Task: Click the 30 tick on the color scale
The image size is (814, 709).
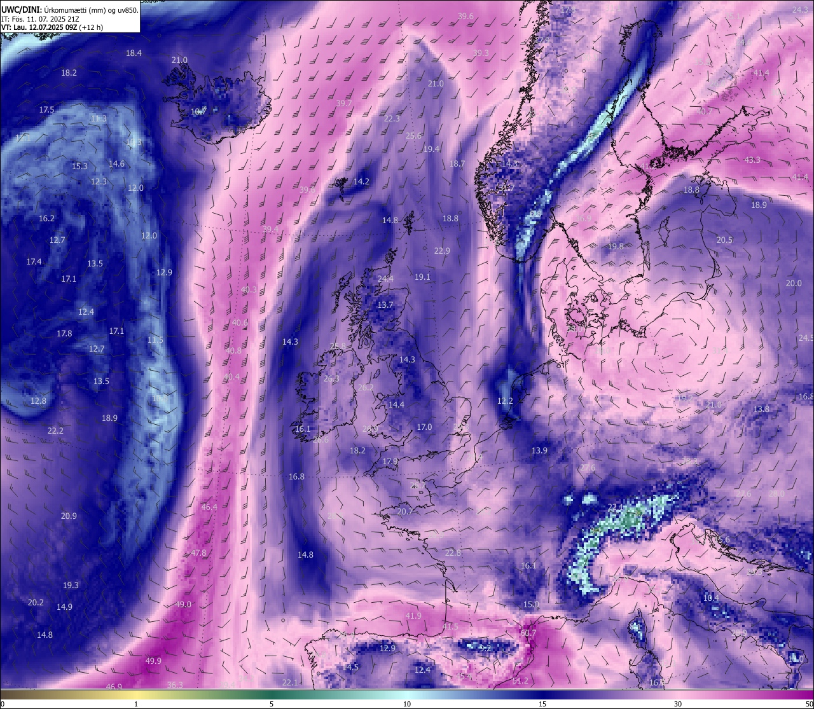Action: tap(678, 704)
